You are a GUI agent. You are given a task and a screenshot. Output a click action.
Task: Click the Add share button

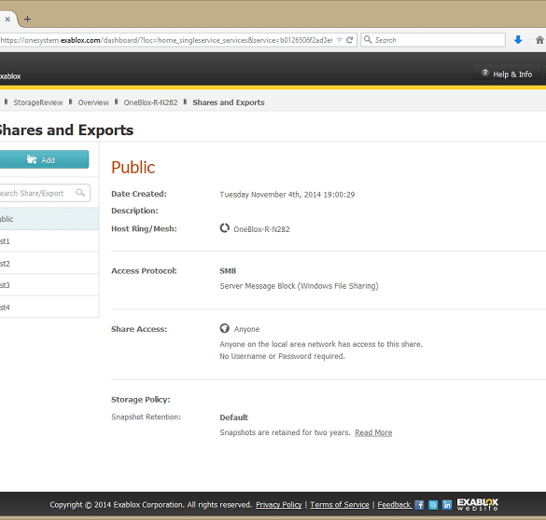tap(44, 159)
